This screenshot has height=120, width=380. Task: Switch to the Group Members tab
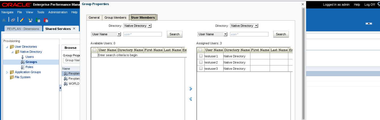point(115,18)
